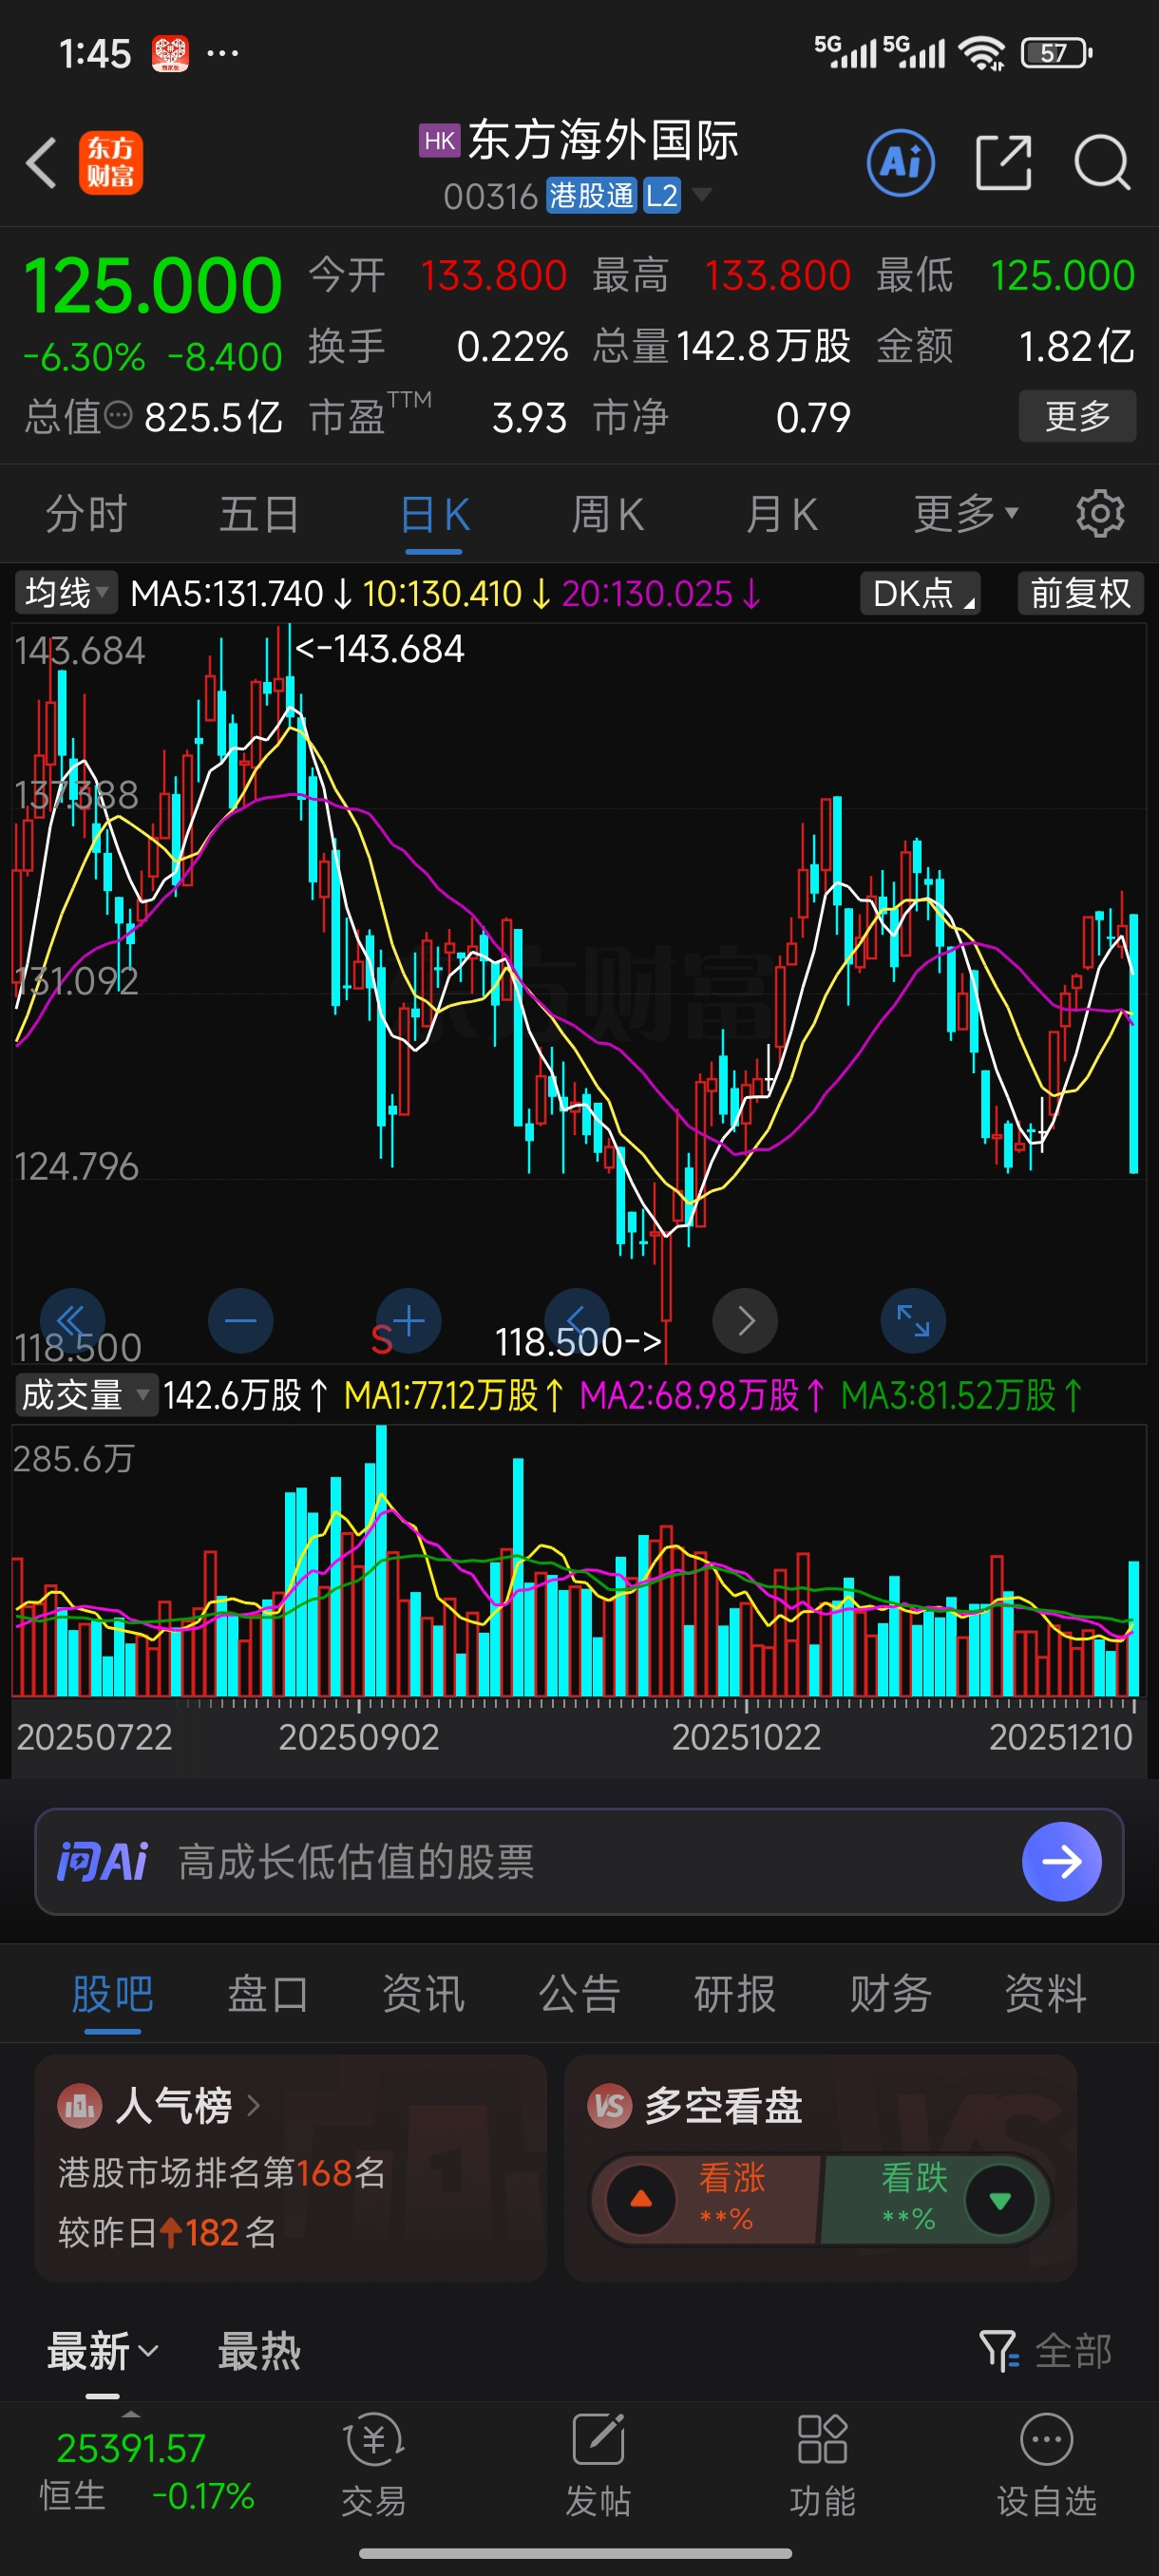Image resolution: width=1159 pixels, height=2576 pixels.
Task: Switch to the 分时 chart tab
Action: tap(87, 514)
